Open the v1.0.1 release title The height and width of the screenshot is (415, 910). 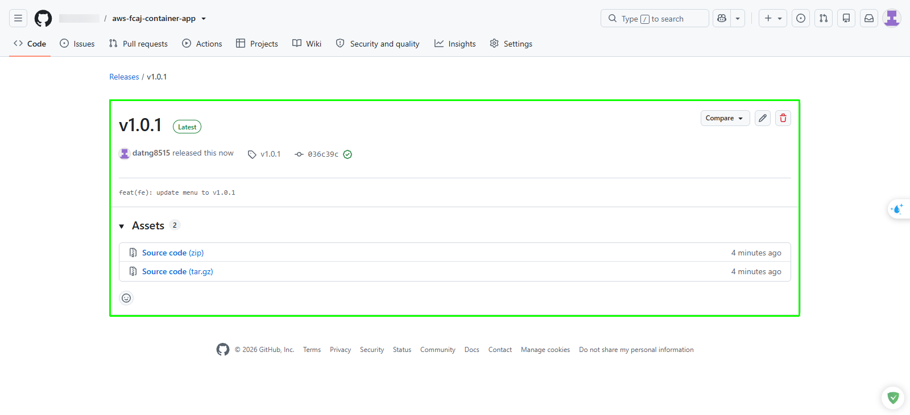point(140,125)
